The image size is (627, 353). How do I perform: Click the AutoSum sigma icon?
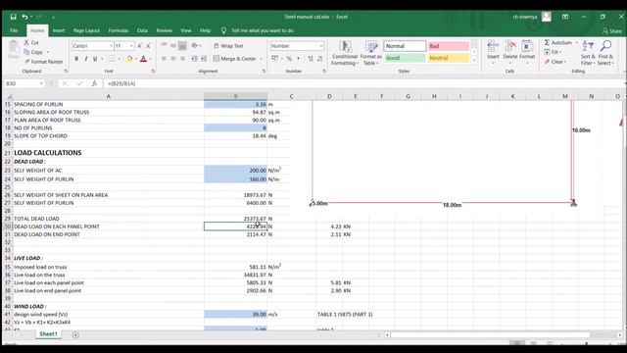pyautogui.click(x=547, y=42)
